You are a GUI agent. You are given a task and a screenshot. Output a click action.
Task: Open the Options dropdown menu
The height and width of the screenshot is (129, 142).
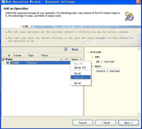click(77, 59)
